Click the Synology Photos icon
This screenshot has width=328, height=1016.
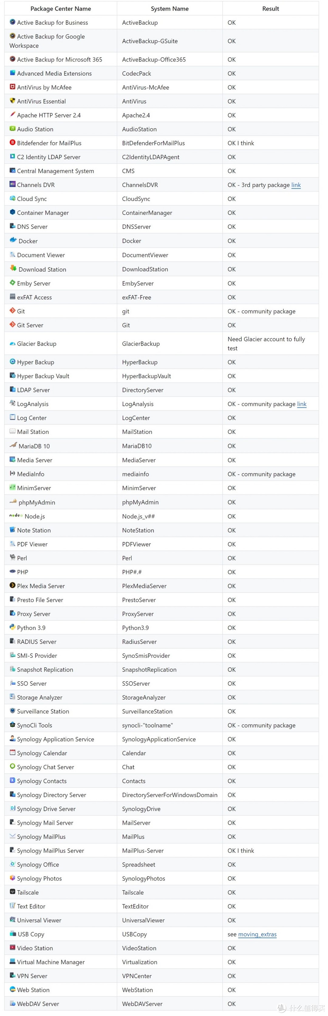point(12,878)
